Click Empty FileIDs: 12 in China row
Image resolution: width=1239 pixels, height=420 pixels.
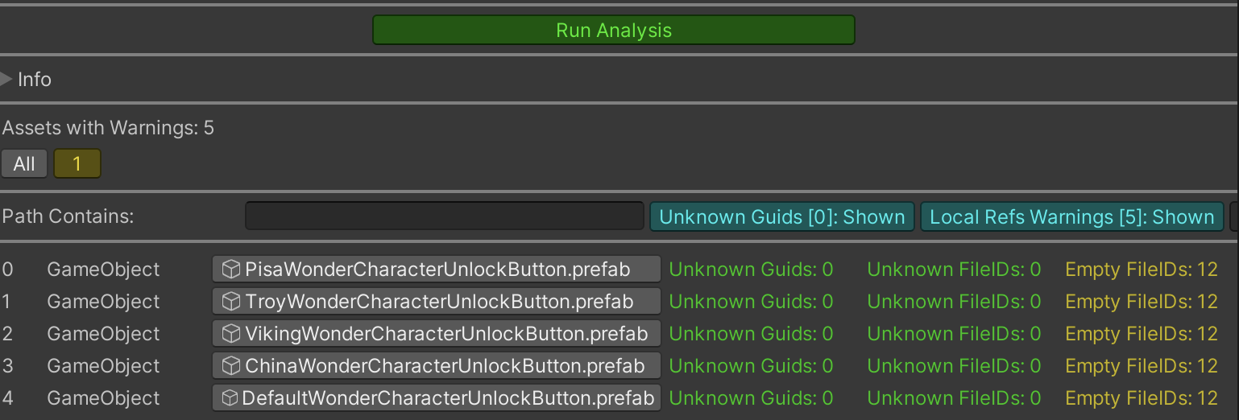pos(1142,366)
